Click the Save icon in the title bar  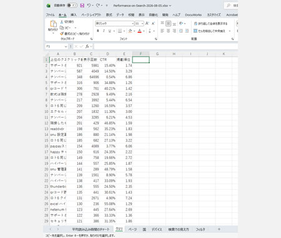[x=82, y=6]
